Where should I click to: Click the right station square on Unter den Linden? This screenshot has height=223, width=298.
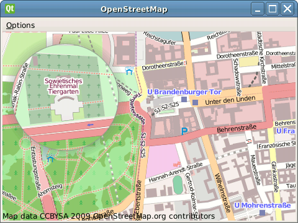pyautogui.click(x=195, y=102)
